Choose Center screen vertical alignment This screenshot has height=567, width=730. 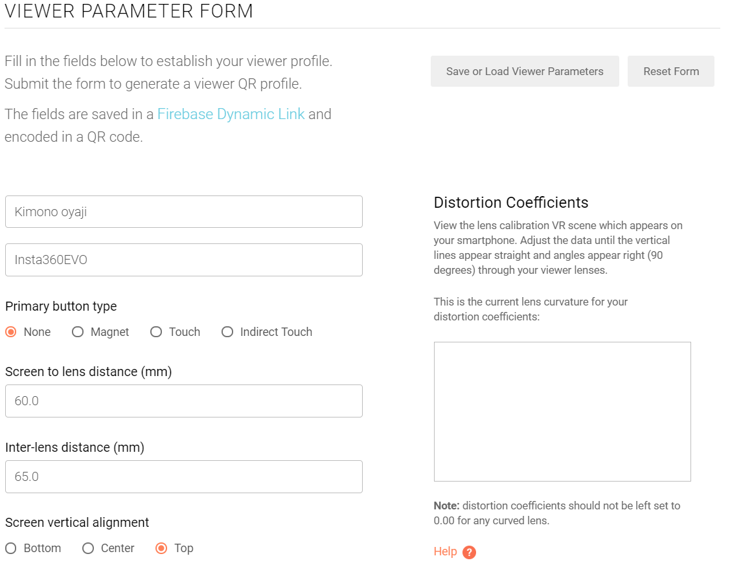click(x=88, y=548)
